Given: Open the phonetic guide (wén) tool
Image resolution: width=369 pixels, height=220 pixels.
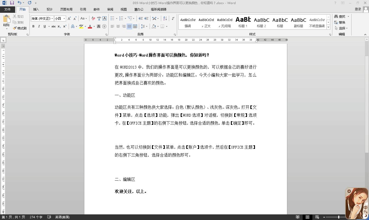Looking at the screenshot, I should pos(99,18).
